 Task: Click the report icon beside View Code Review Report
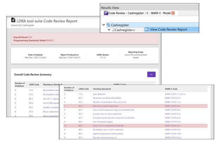click(147, 29)
